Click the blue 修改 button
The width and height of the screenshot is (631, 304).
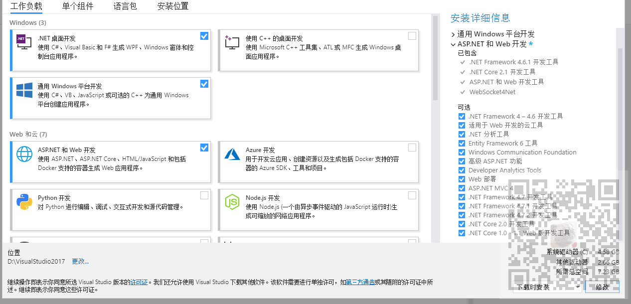[x=602, y=287]
